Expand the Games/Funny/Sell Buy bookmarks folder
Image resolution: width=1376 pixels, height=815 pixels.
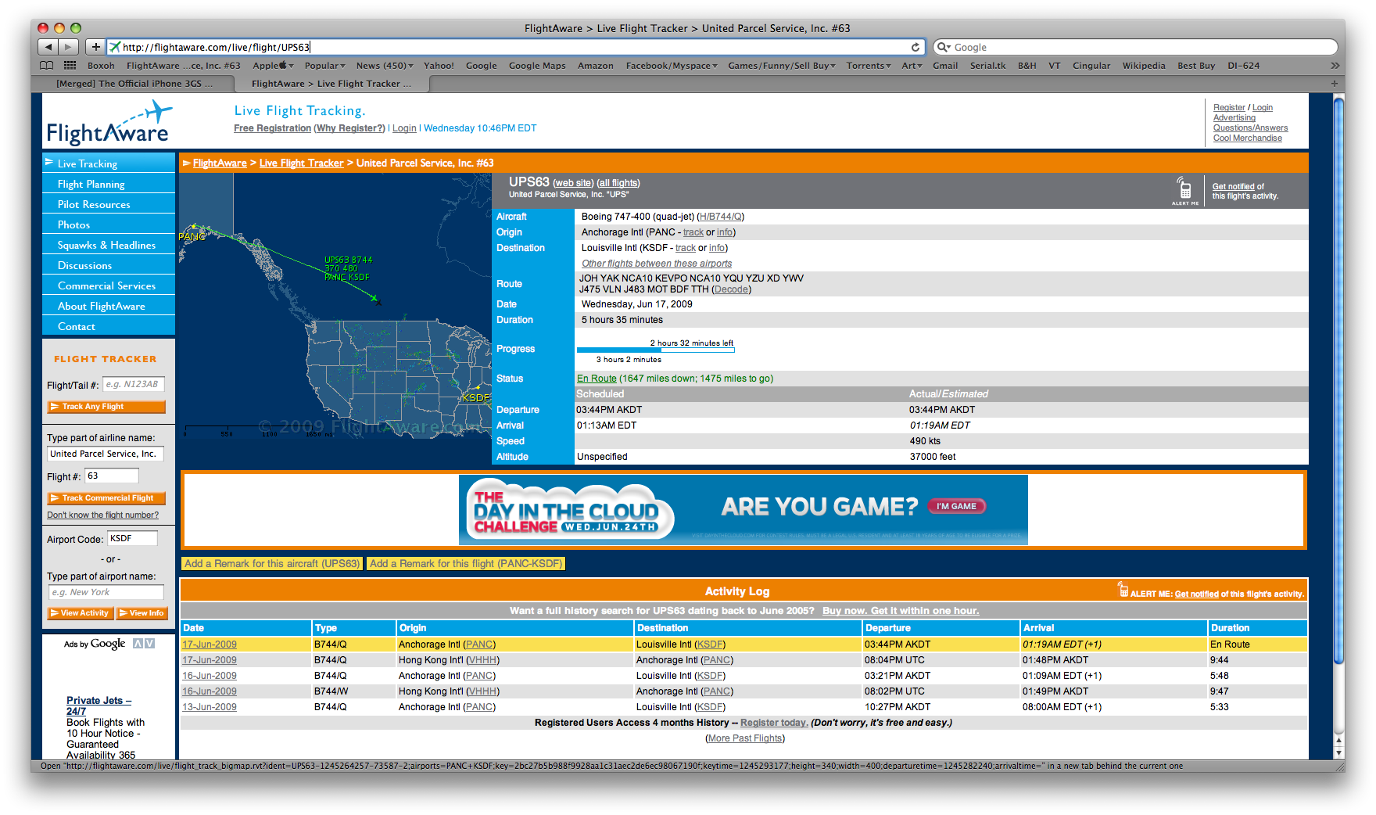(782, 66)
